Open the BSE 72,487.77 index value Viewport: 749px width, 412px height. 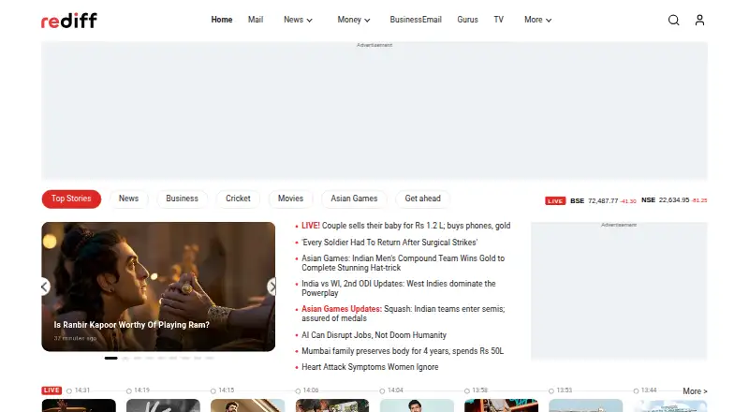coord(603,200)
